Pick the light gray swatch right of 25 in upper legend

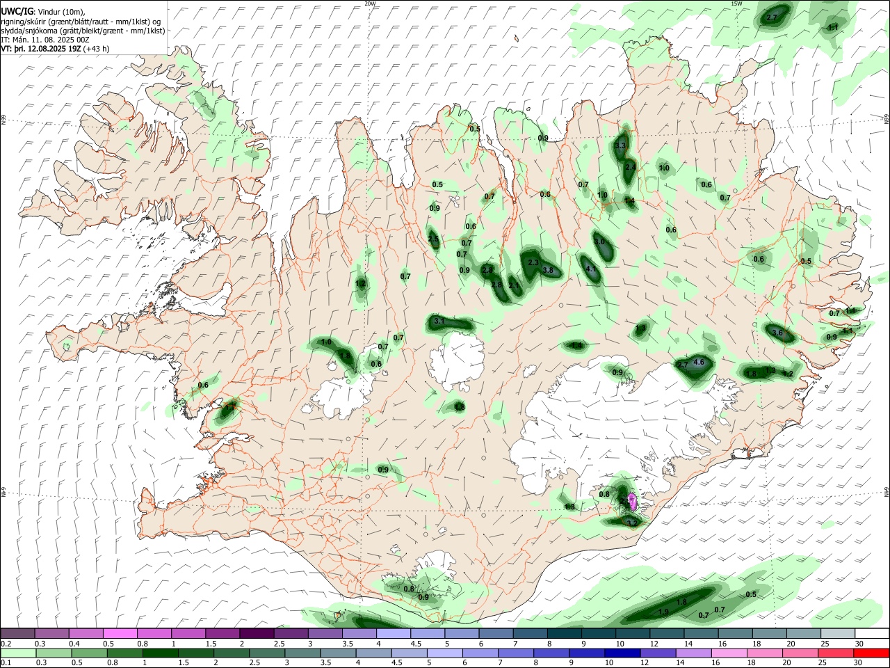click(837, 634)
